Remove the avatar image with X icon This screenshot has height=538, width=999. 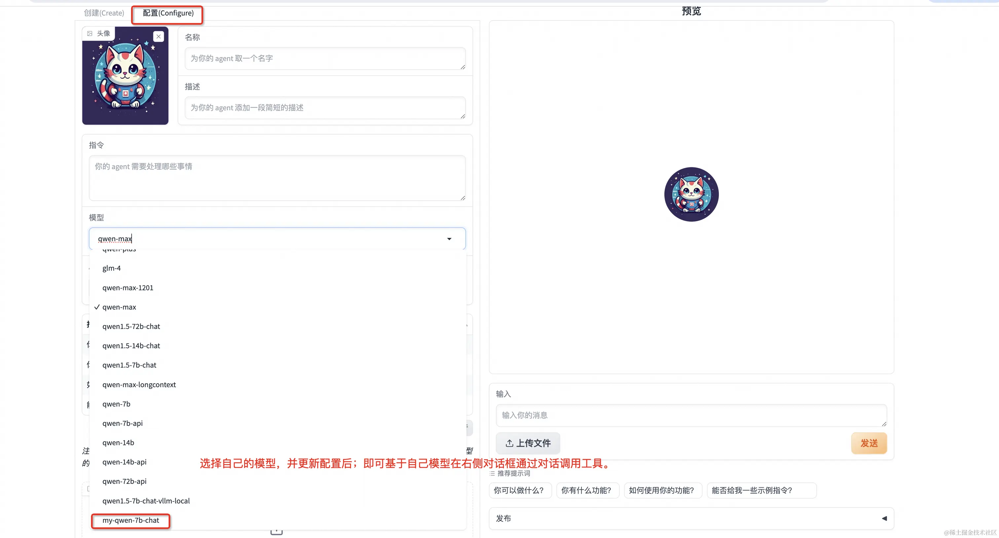158,36
